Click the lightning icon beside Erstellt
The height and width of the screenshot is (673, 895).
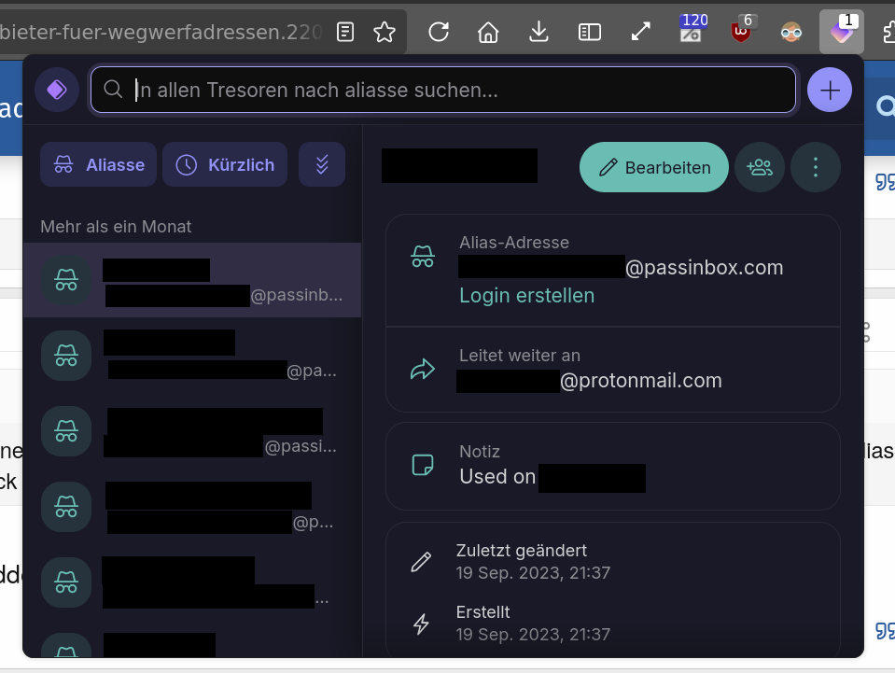click(x=421, y=623)
